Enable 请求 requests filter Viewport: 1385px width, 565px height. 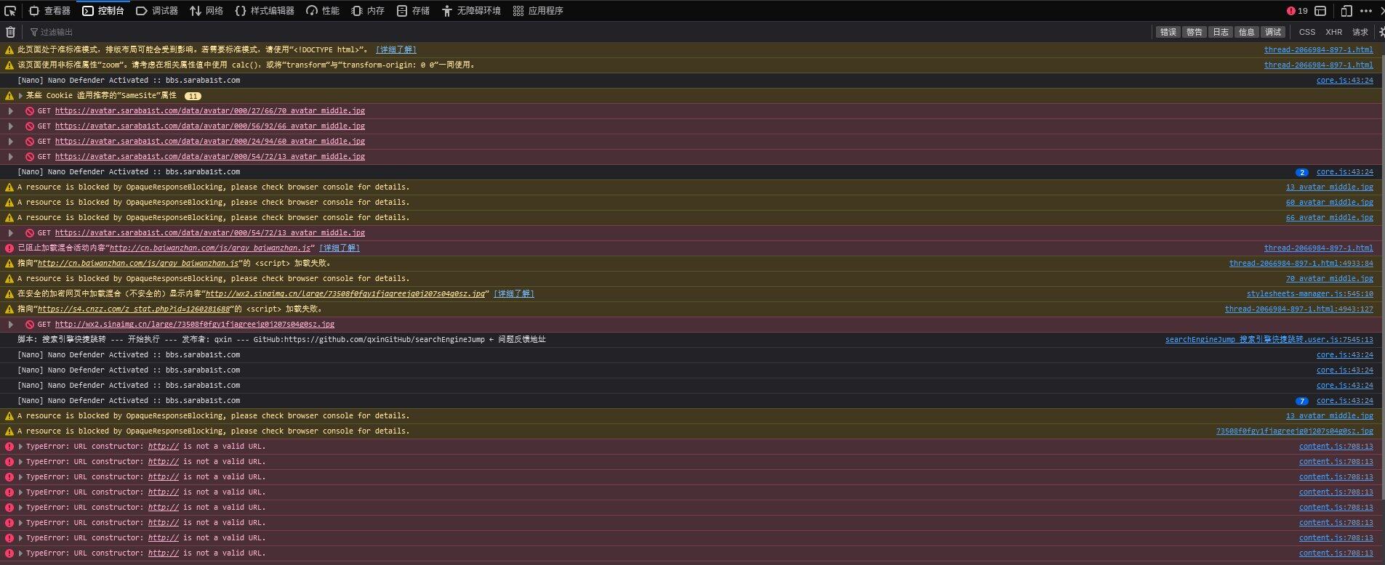[1360, 32]
